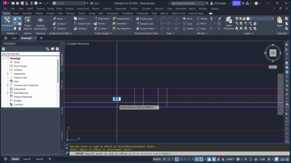The width and height of the screenshot is (291, 163).
Task: Select the Mirror tool
Action: coord(201,24)
